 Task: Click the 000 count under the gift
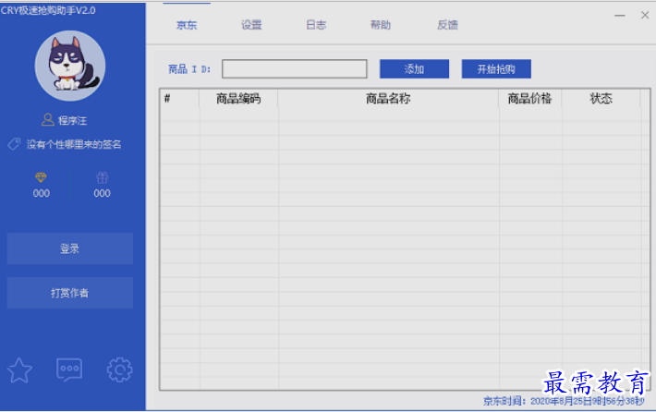(x=102, y=193)
